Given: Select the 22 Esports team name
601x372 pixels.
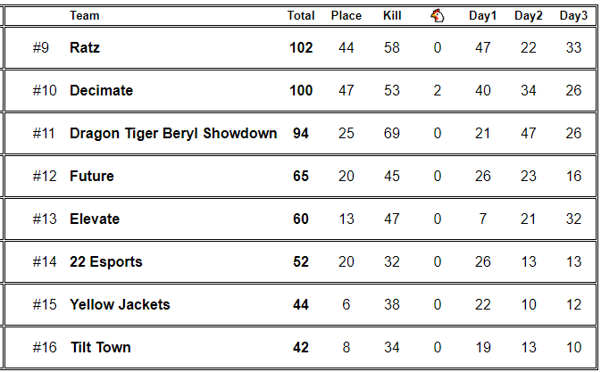Looking at the screenshot, I should [x=105, y=261].
